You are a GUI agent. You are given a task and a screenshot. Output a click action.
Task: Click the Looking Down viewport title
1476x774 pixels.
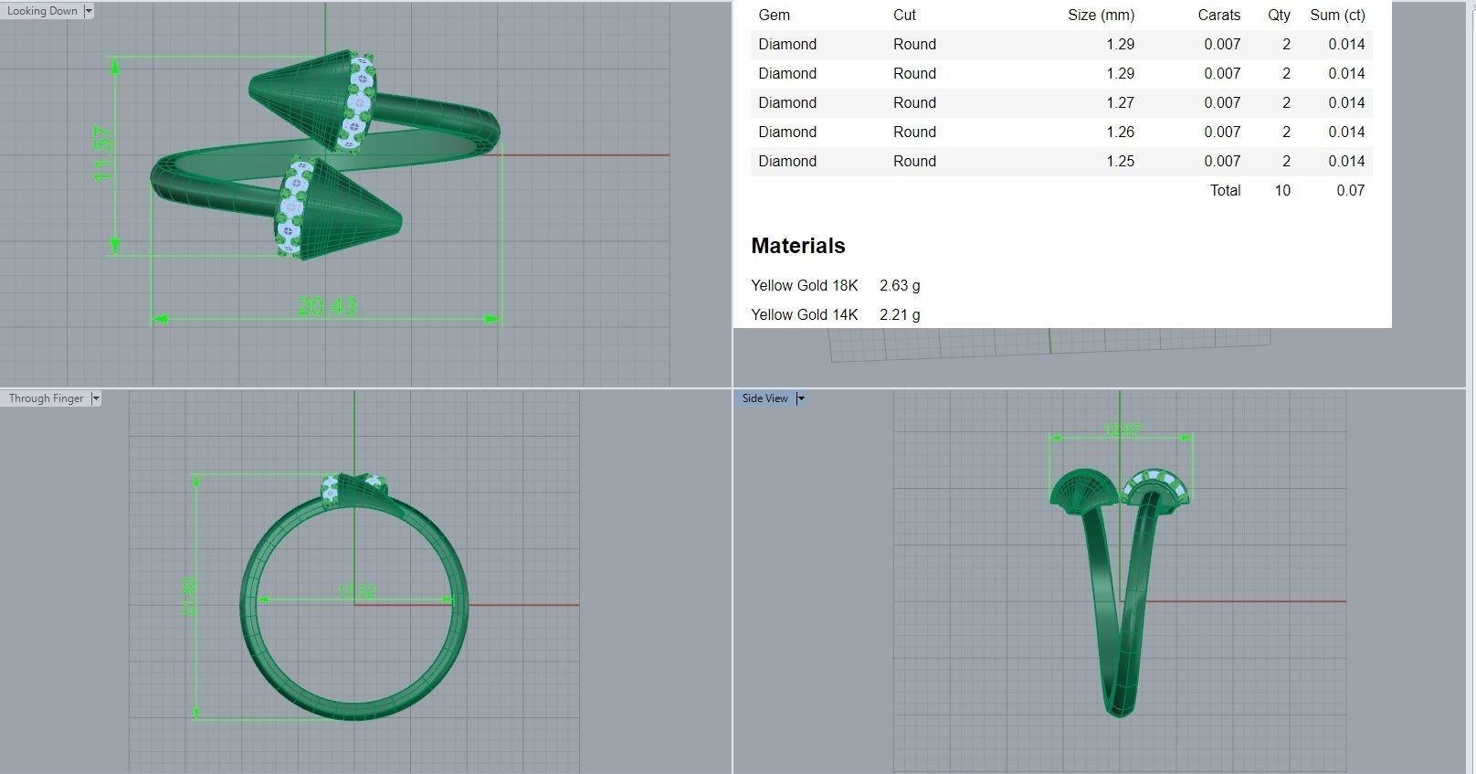tap(42, 11)
